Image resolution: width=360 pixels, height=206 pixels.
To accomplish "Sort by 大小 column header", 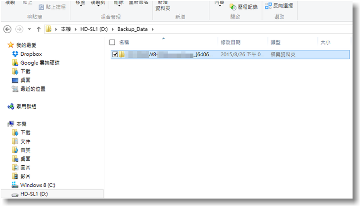I will 325,42.
